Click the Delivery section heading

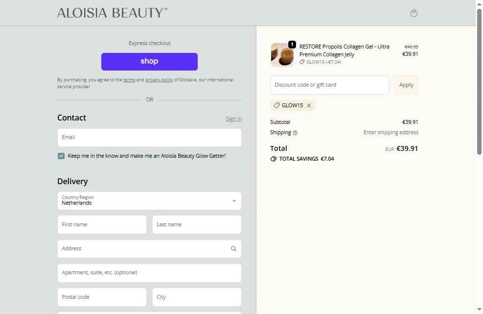(72, 181)
